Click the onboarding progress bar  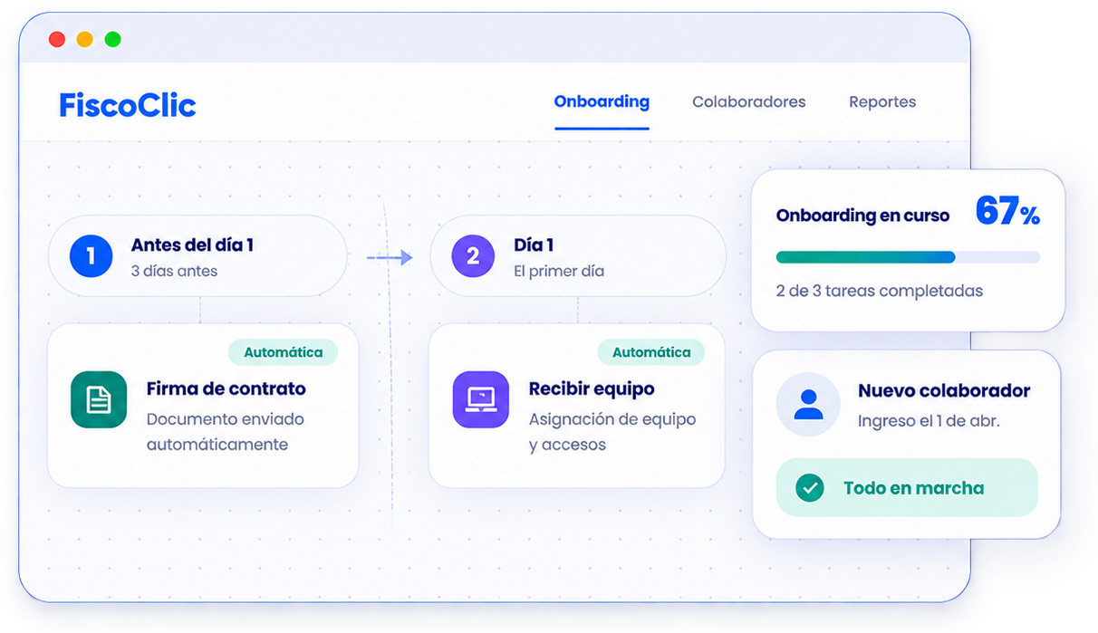click(908, 257)
